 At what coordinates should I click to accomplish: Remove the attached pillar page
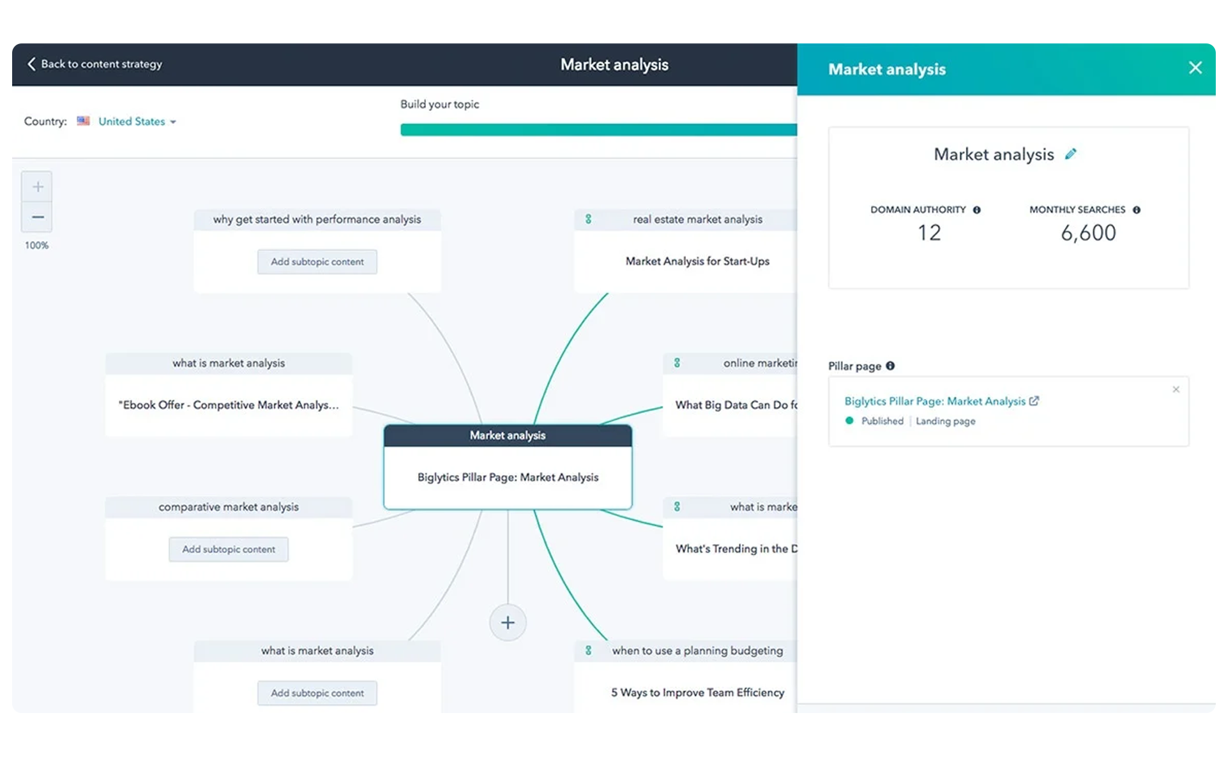pos(1176,389)
